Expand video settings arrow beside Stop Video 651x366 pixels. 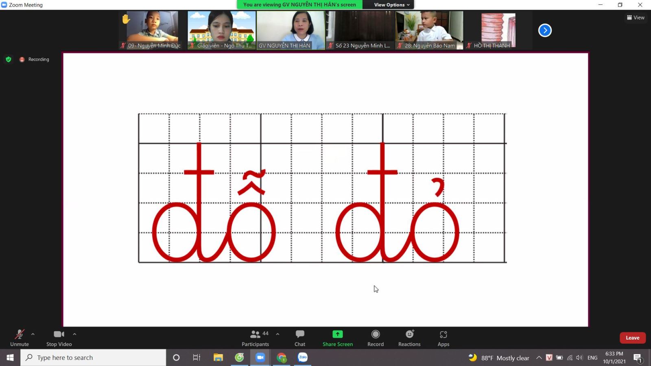tap(74, 334)
